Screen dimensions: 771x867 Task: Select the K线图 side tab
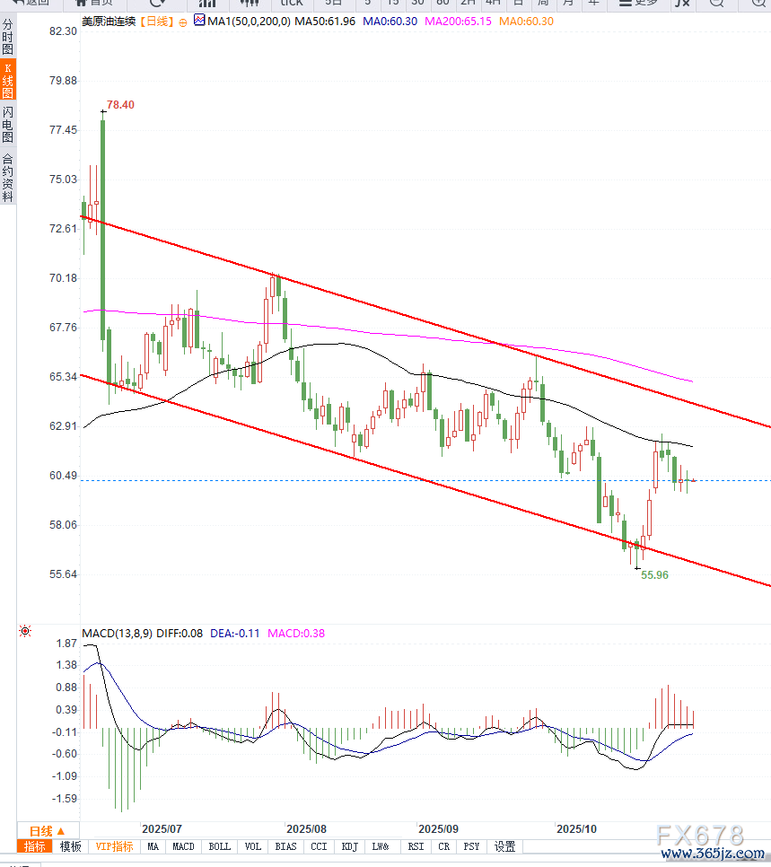[8, 81]
